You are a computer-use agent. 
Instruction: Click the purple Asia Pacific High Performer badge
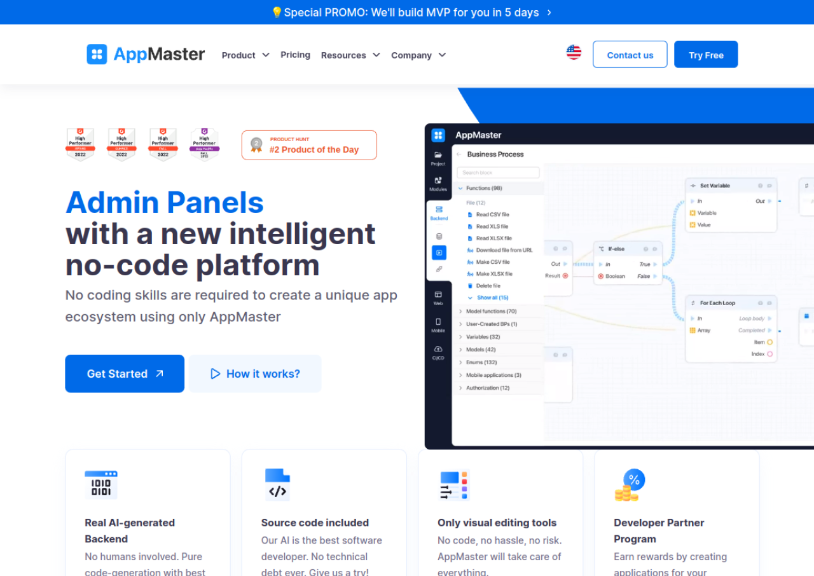204,144
